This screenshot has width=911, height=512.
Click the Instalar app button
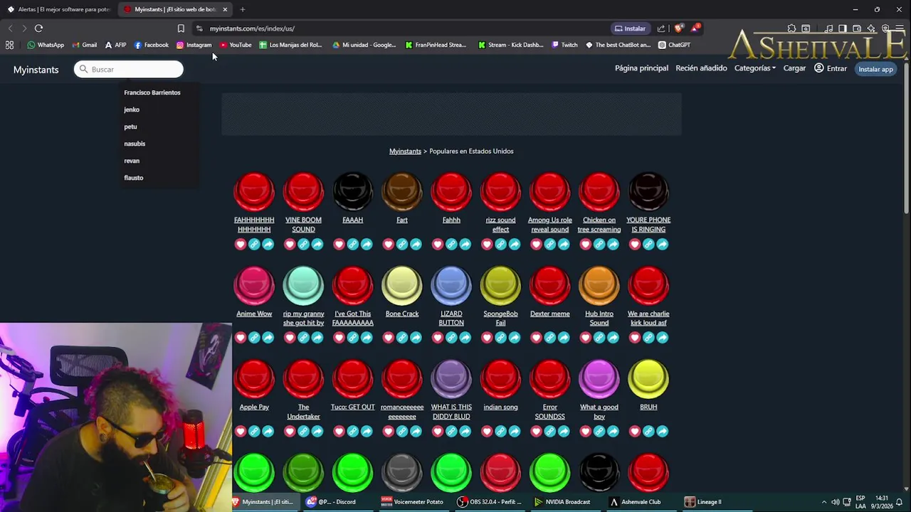coord(875,69)
